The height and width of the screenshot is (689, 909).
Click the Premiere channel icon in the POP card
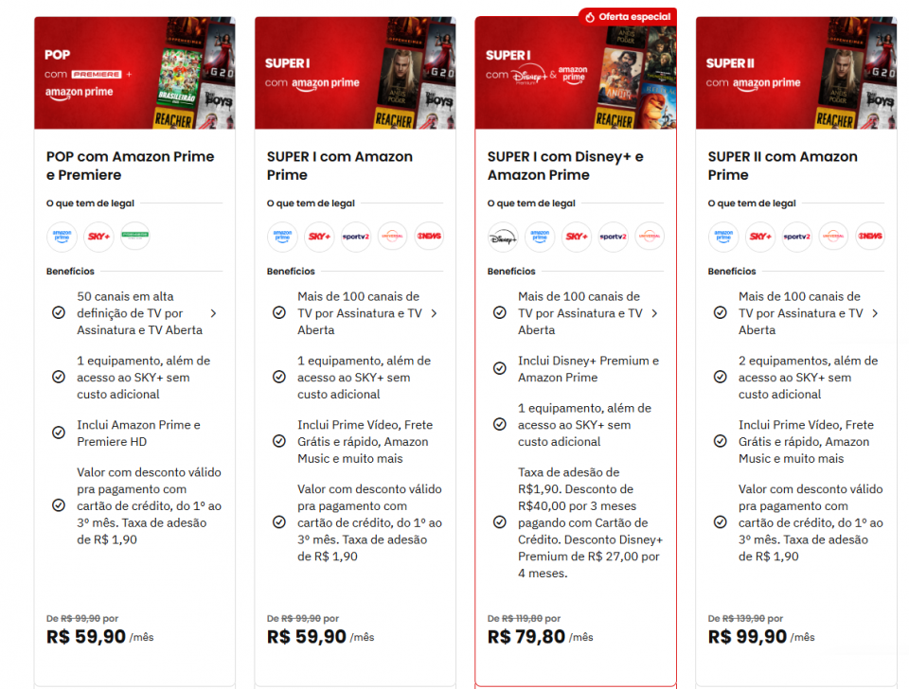[x=135, y=237]
